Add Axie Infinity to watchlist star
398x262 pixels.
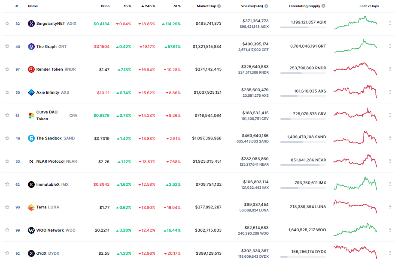pyautogui.click(x=7, y=92)
